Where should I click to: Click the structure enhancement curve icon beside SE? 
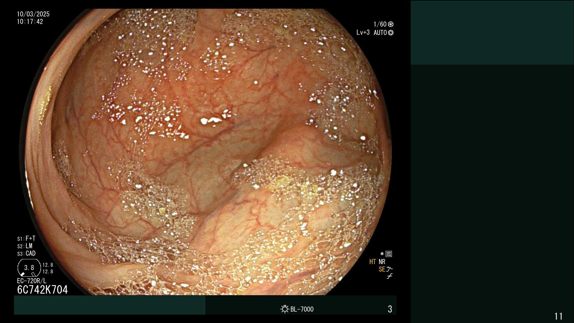(x=390, y=269)
